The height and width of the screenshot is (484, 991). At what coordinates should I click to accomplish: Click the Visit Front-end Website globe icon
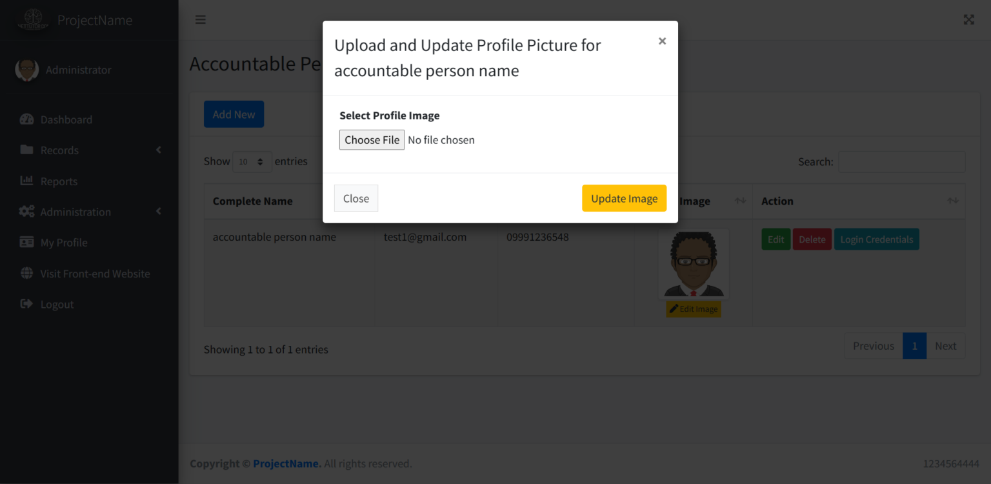tap(26, 273)
